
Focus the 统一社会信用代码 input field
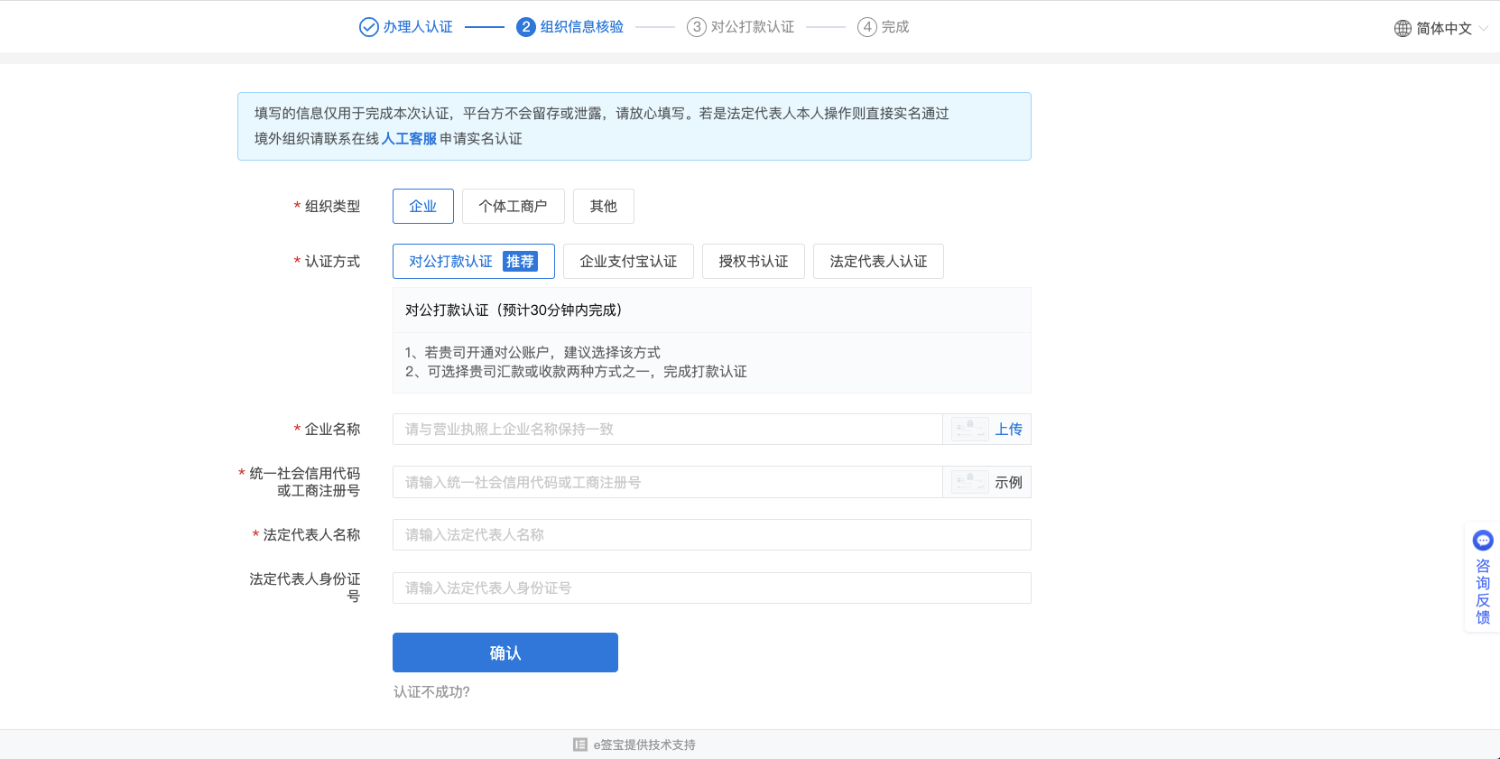click(x=668, y=483)
